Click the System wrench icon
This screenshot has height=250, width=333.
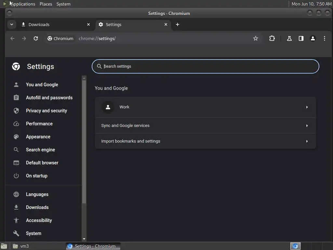tap(16, 233)
